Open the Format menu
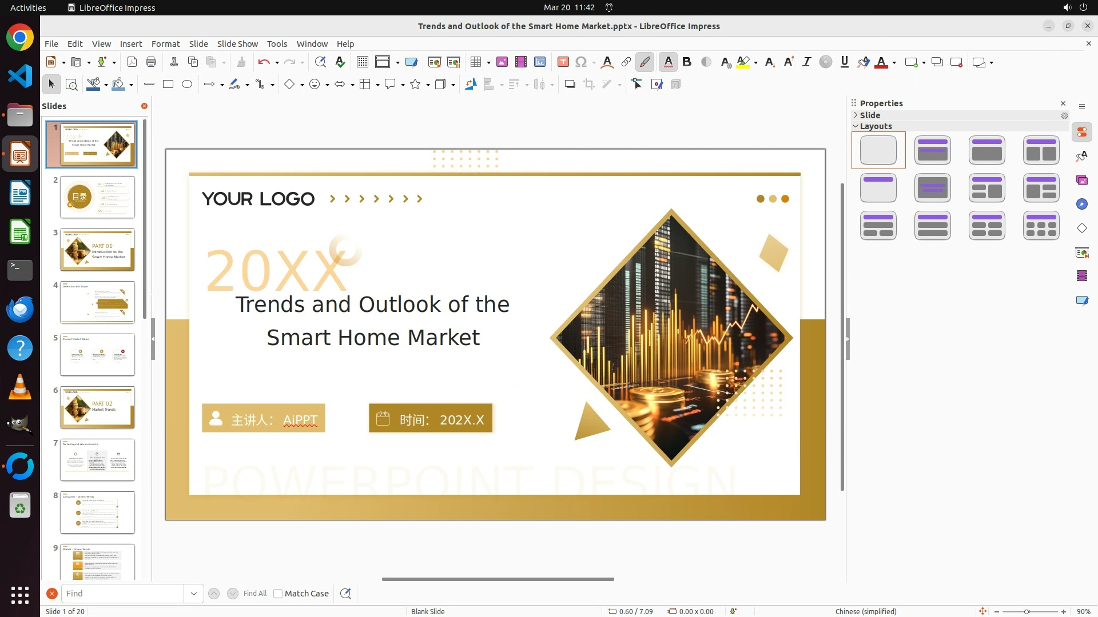The width and height of the screenshot is (1098, 617). click(165, 44)
